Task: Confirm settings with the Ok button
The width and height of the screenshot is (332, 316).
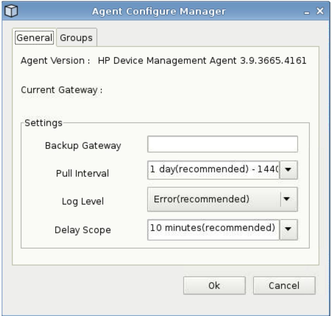Action: [214, 286]
